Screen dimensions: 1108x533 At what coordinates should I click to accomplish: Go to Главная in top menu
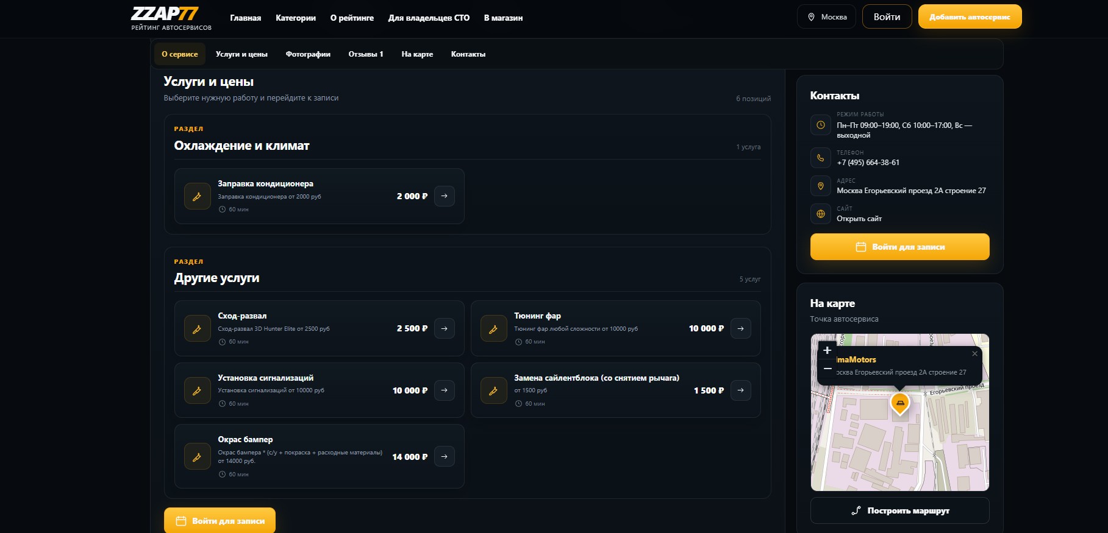246,18
